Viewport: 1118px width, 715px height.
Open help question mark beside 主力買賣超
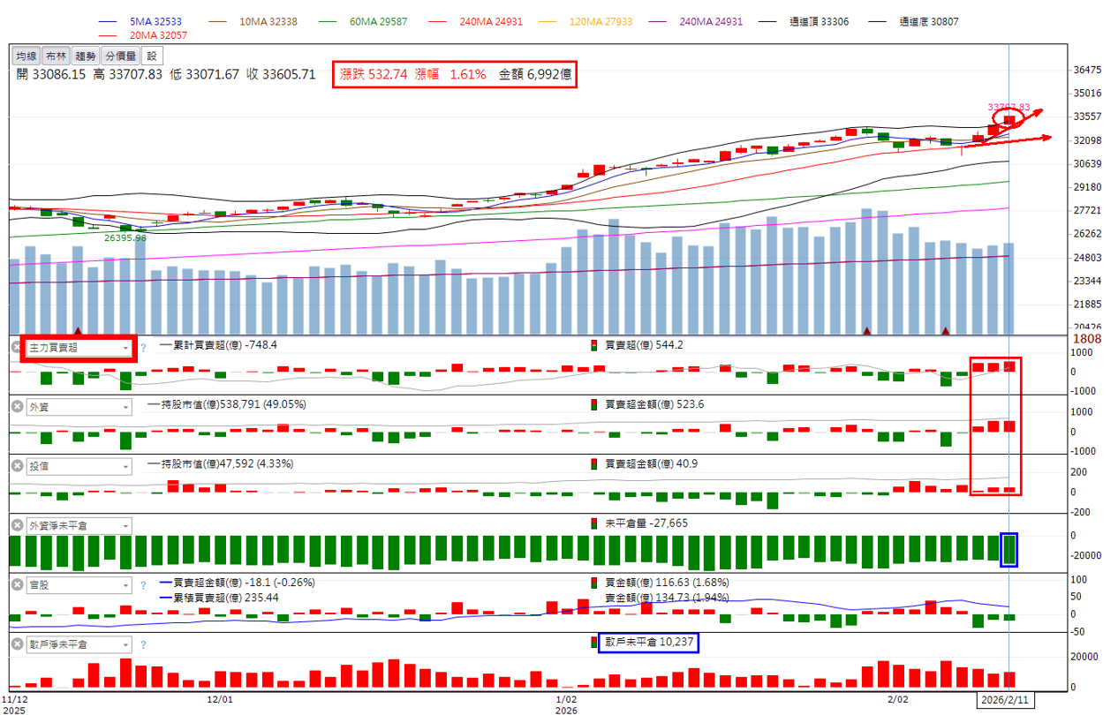(x=143, y=348)
